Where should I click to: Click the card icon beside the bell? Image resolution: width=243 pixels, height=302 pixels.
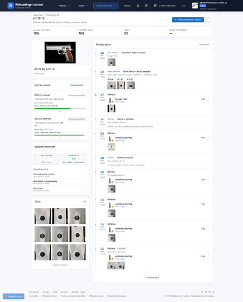(x=146, y=5)
